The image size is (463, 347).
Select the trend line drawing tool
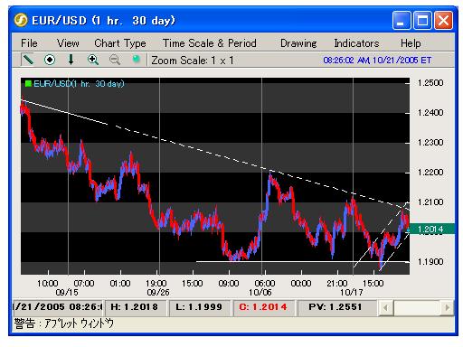(28, 60)
